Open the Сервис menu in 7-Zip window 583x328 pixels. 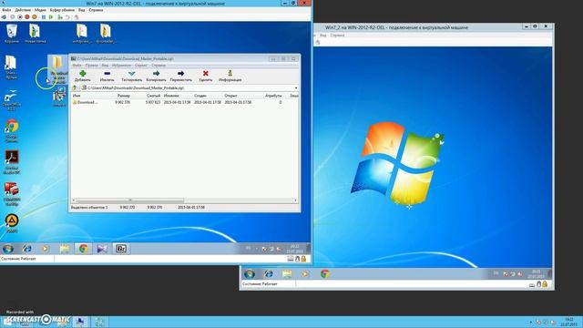click(x=141, y=66)
